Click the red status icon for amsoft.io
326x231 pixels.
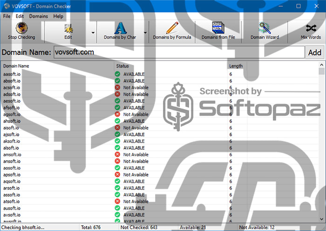117,154
